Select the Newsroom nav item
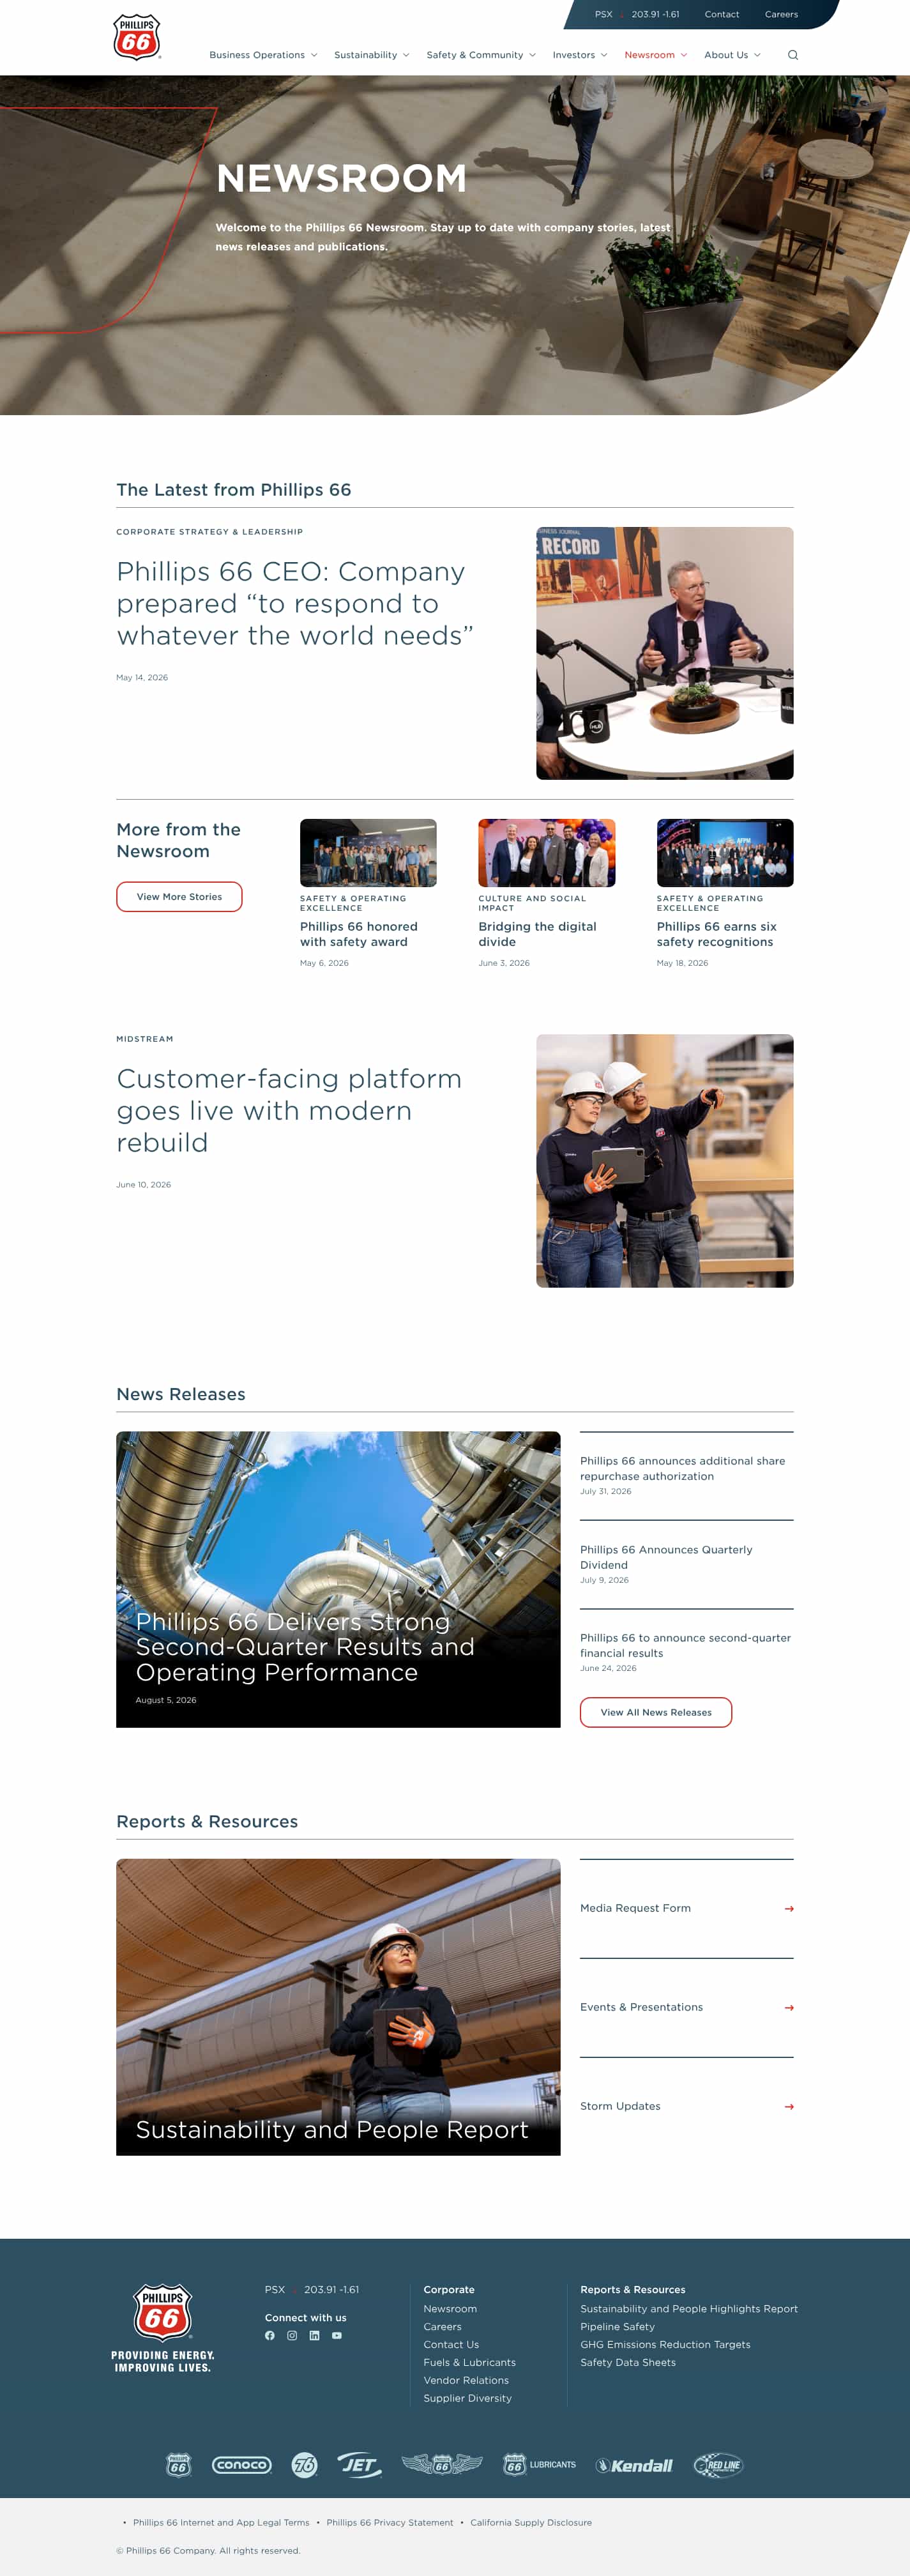Image resolution: width=910 pixels, height=2576 pixels. 649,55
